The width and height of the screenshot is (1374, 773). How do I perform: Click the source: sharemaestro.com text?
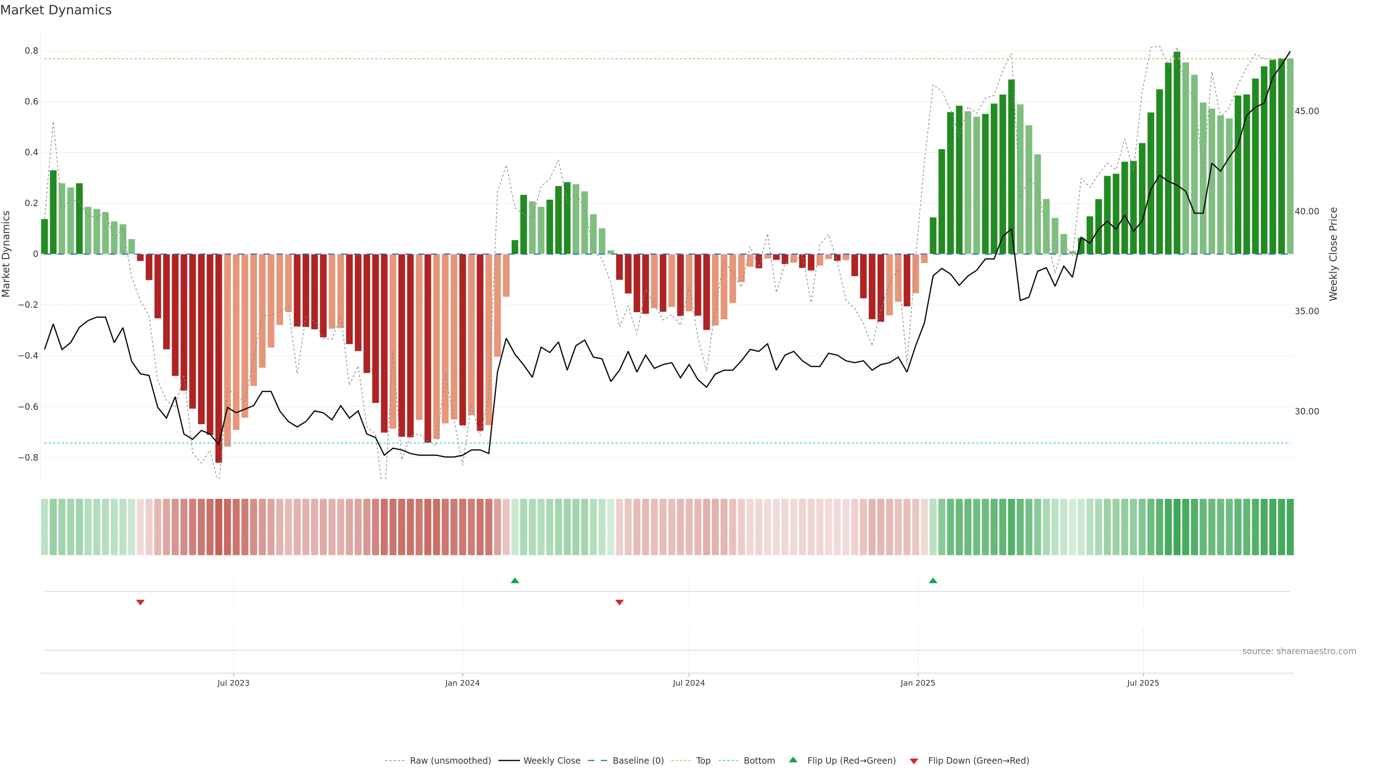click(1299, 651)
